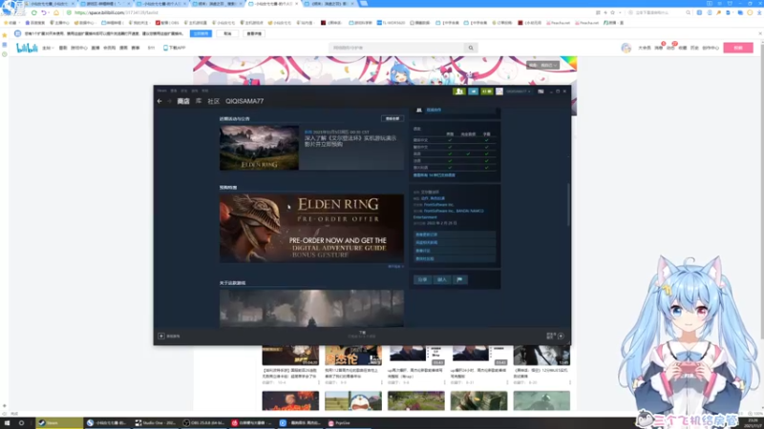764x429 pixels.
Task: Click the link next to the controller icon
Action: [434, 110]
